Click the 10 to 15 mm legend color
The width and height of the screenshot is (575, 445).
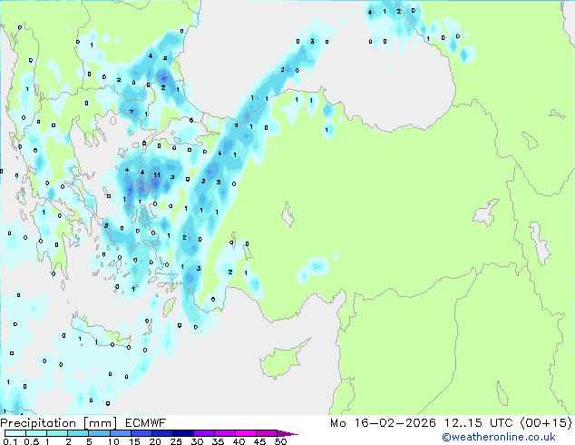[x=120, y=433]
